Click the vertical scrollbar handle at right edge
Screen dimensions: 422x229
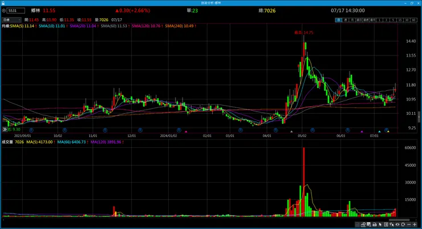(x=419, y=117)
